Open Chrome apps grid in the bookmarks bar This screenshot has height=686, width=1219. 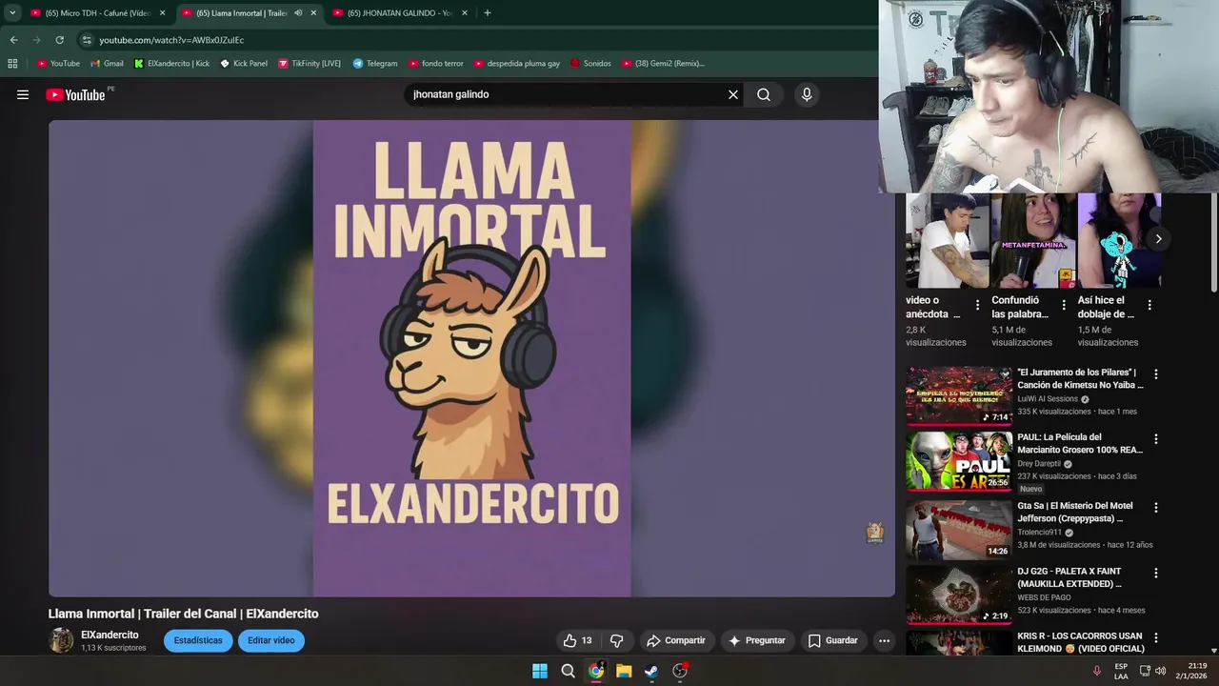12,63
